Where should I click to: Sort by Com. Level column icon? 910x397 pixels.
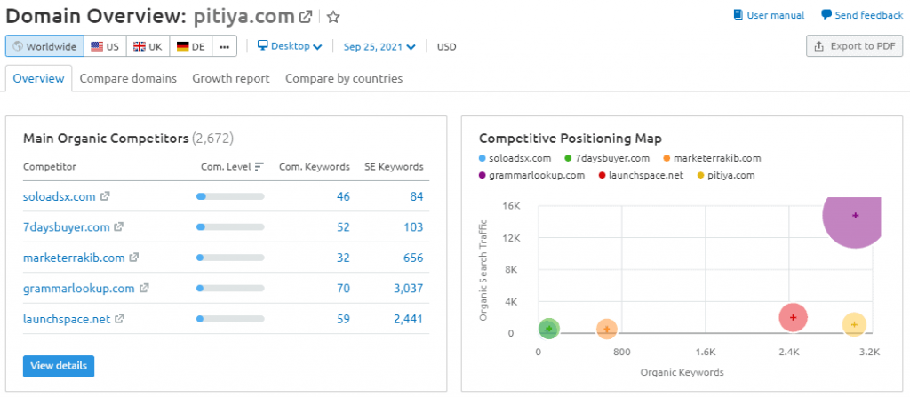point(259,167)
